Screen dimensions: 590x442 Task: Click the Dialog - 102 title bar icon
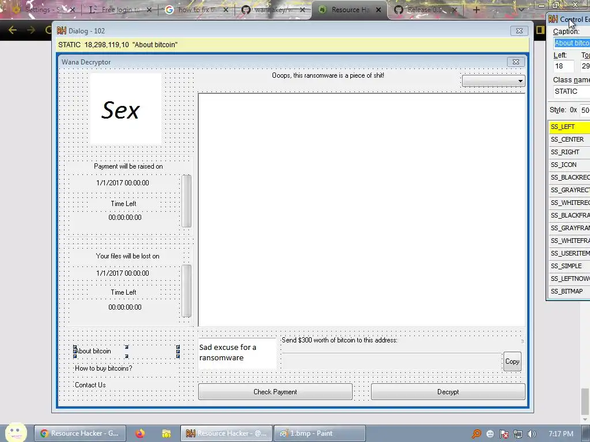61,31
